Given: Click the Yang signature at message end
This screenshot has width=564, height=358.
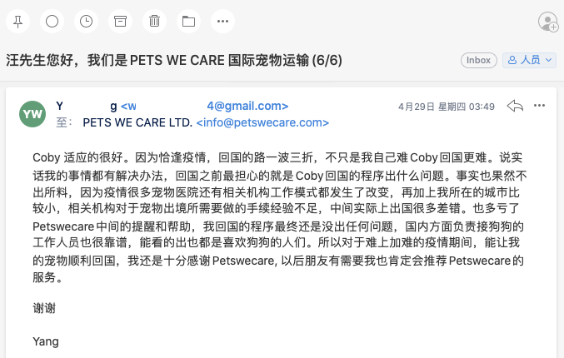Looking at the screenshot, I should (x=46, y=341).
